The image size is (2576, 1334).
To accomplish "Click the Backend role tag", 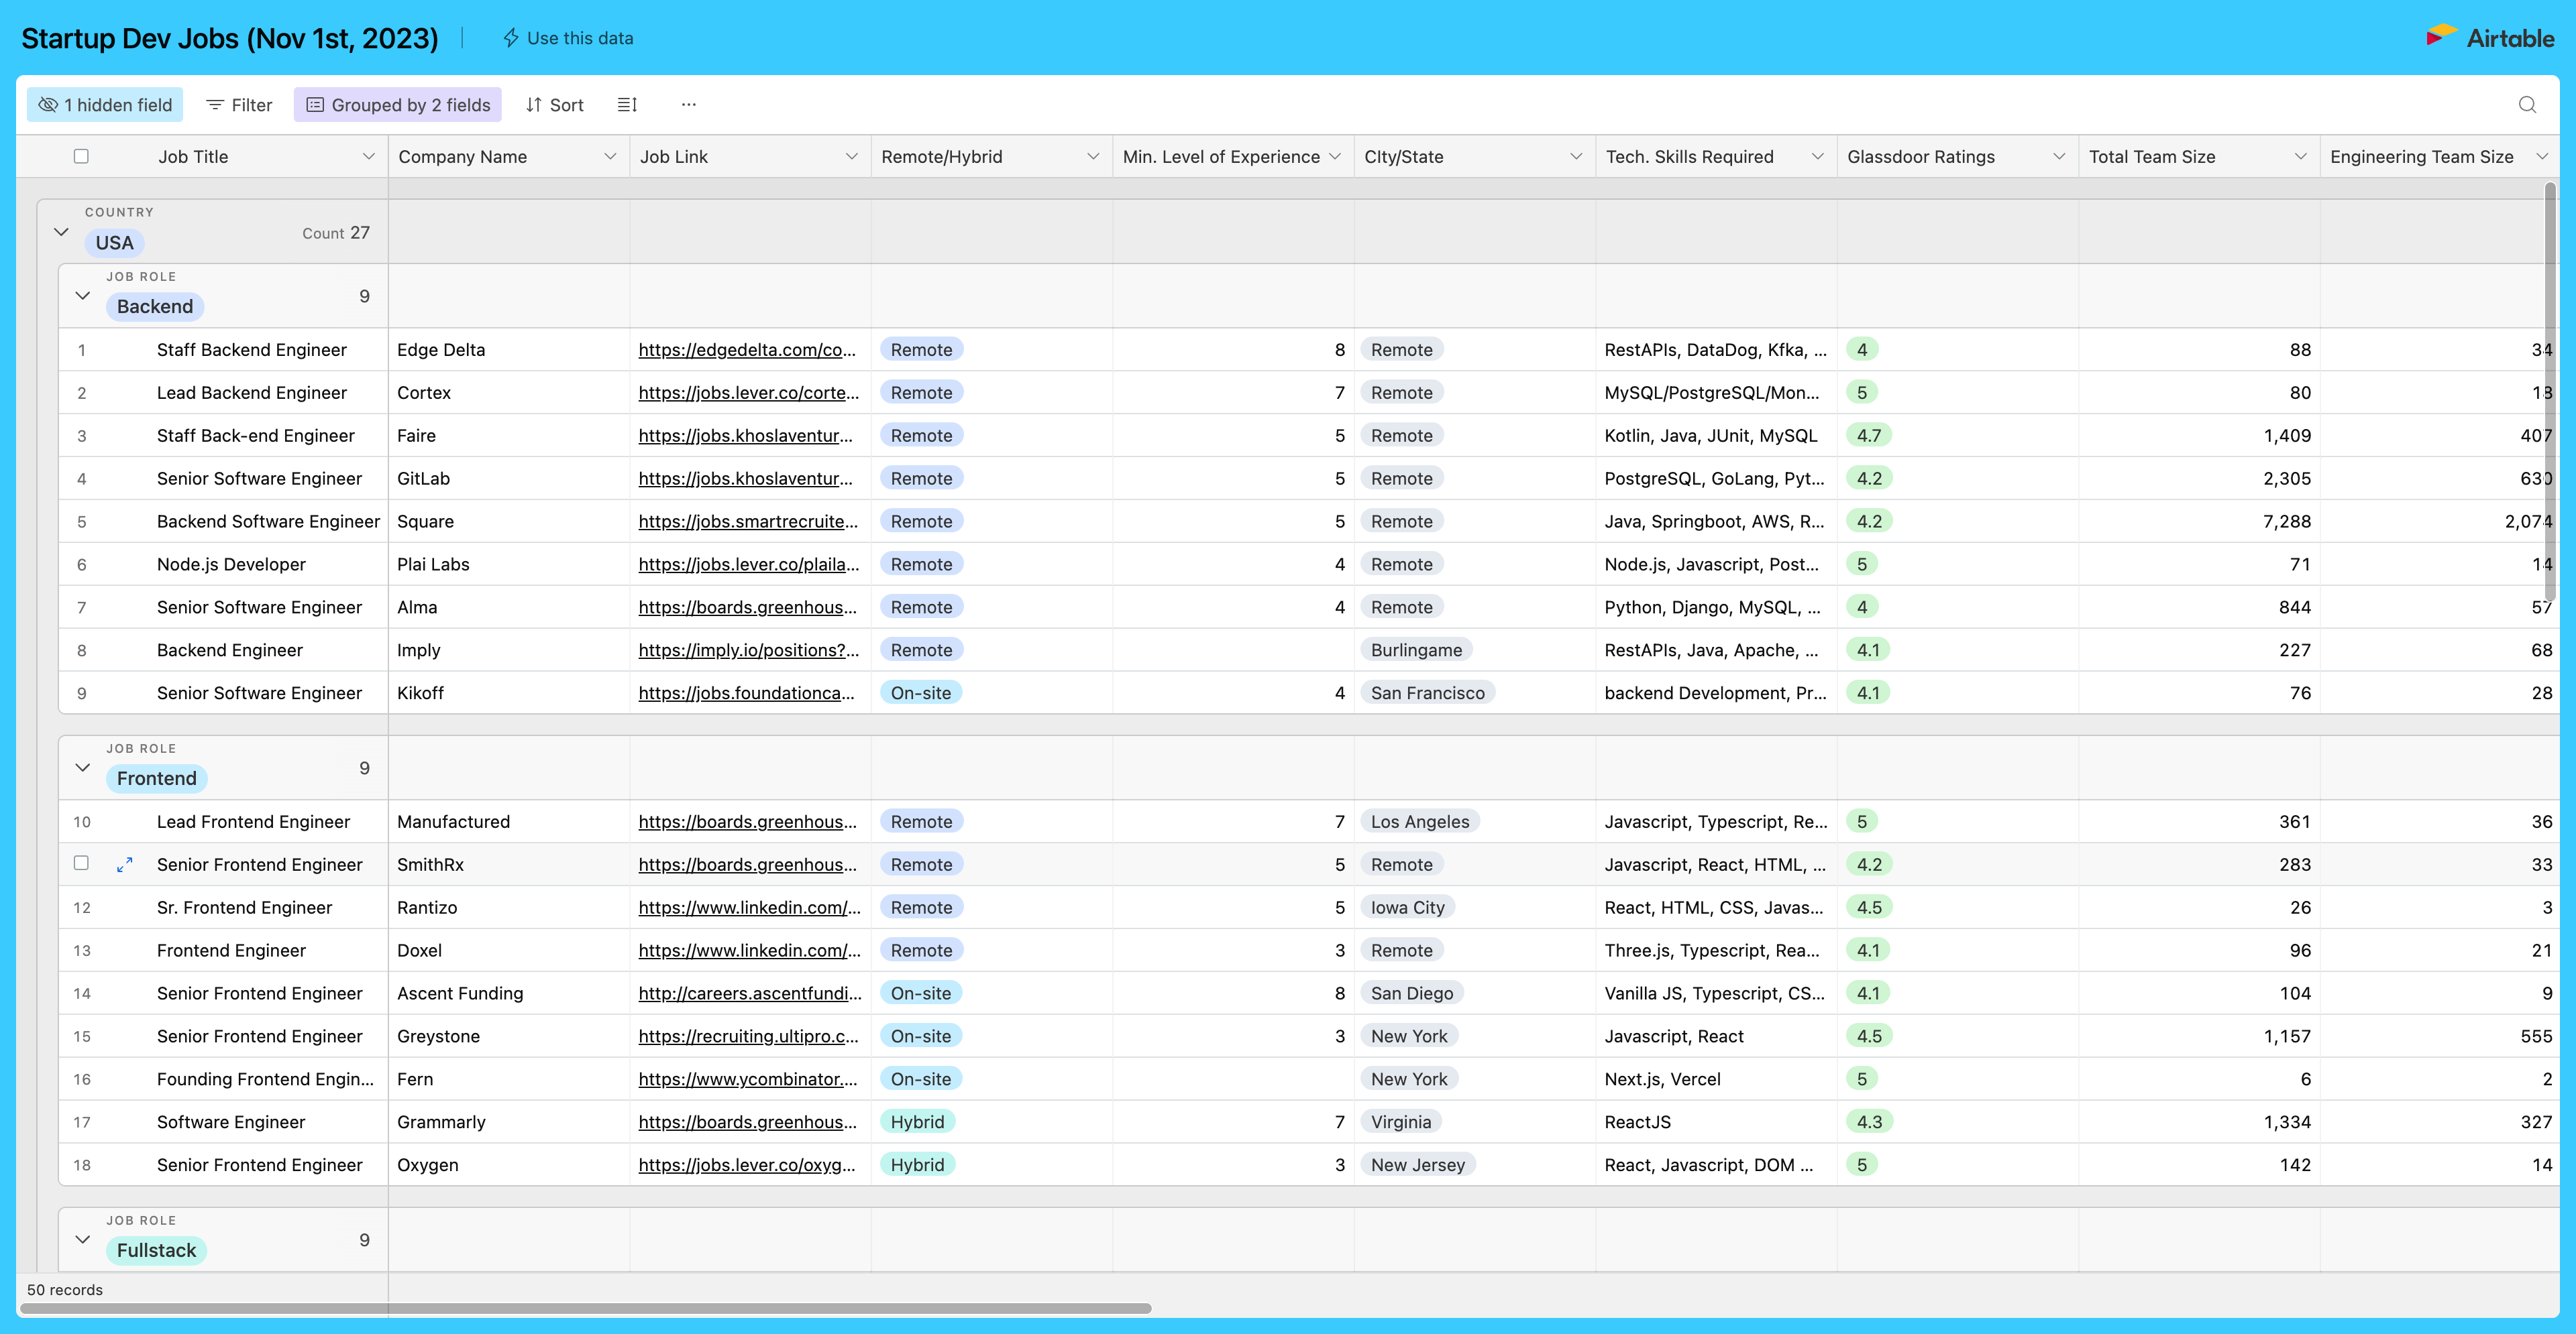I will pyautogui.click(x=155, y=307).
